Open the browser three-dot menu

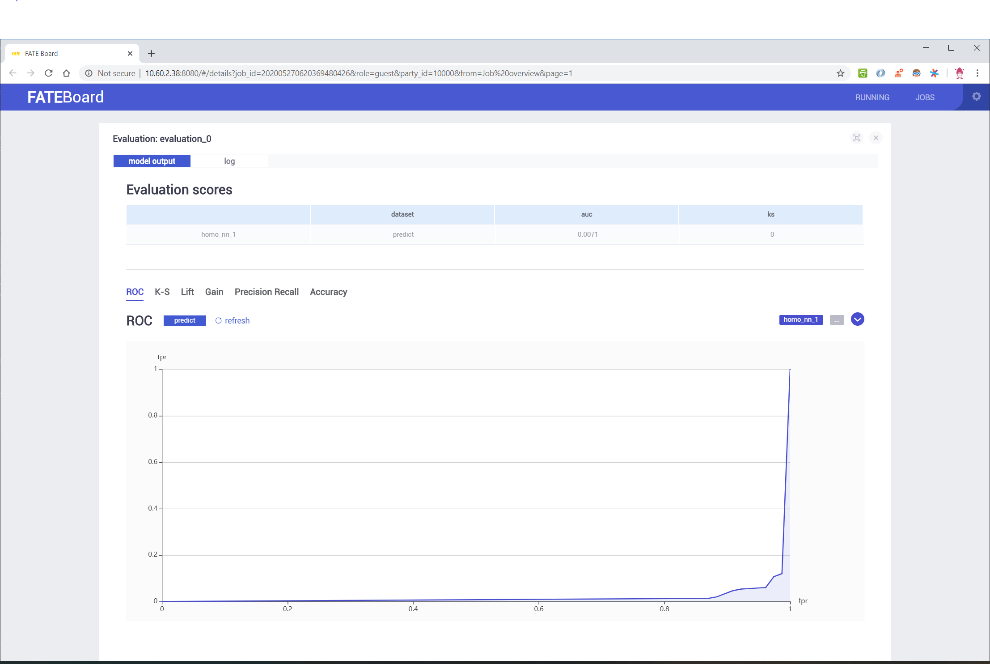pos(977,73)
